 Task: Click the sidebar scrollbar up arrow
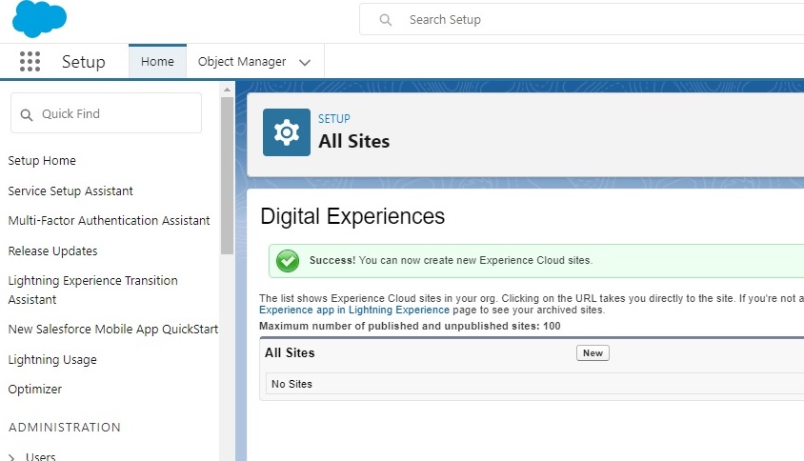click(x=227, y=90)
